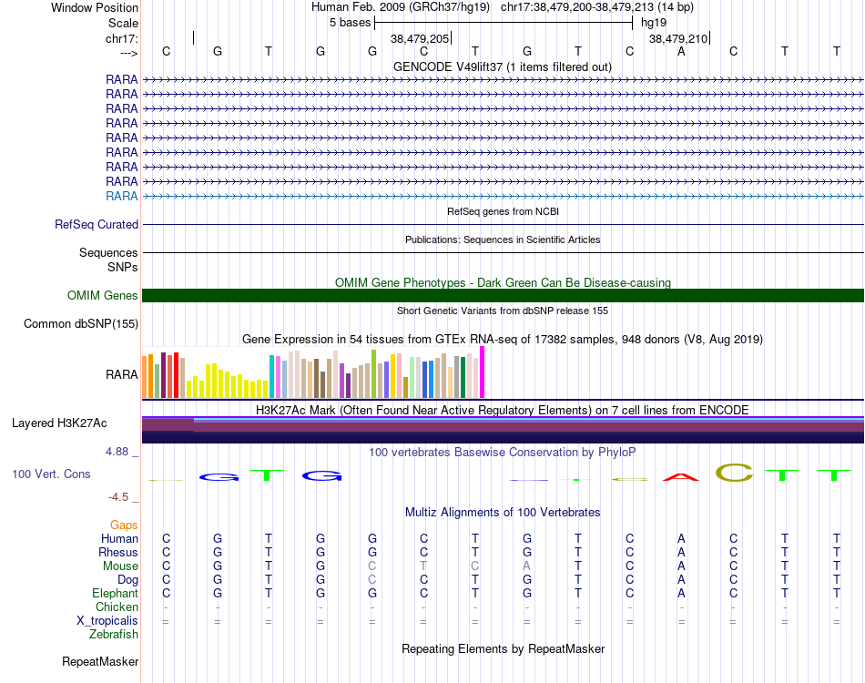
Task: Click the 4.88 upper scale value
Action: tap(117, 452)
